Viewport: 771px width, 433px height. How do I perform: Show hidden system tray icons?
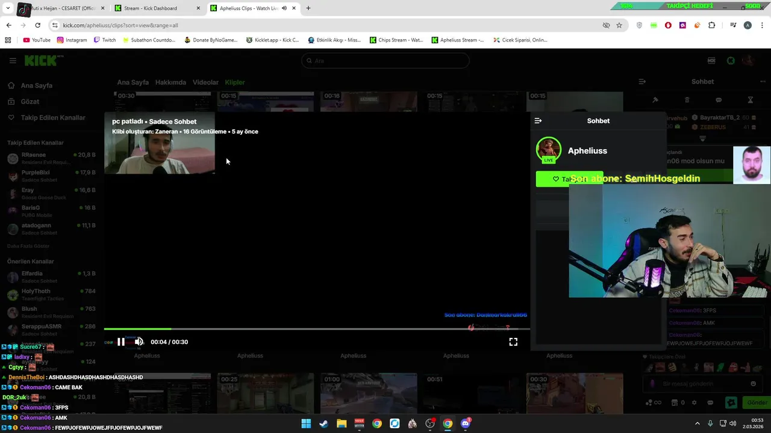click(698, 423)
